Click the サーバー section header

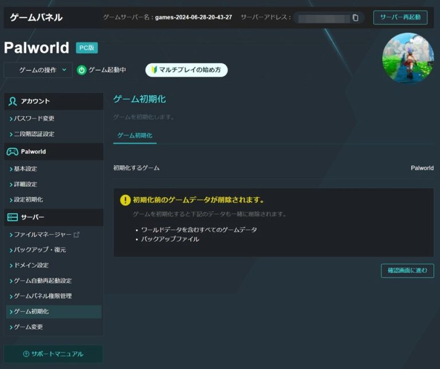[54, 217]
